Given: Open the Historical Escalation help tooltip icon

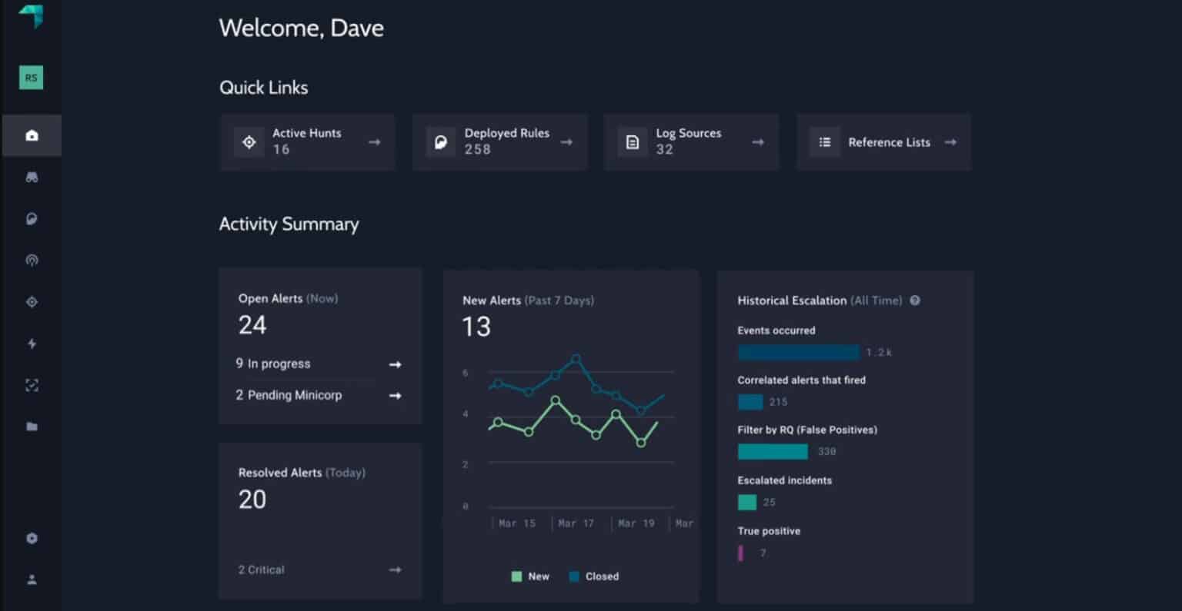Looking at the screenshot, I should (x=915, y=301).
